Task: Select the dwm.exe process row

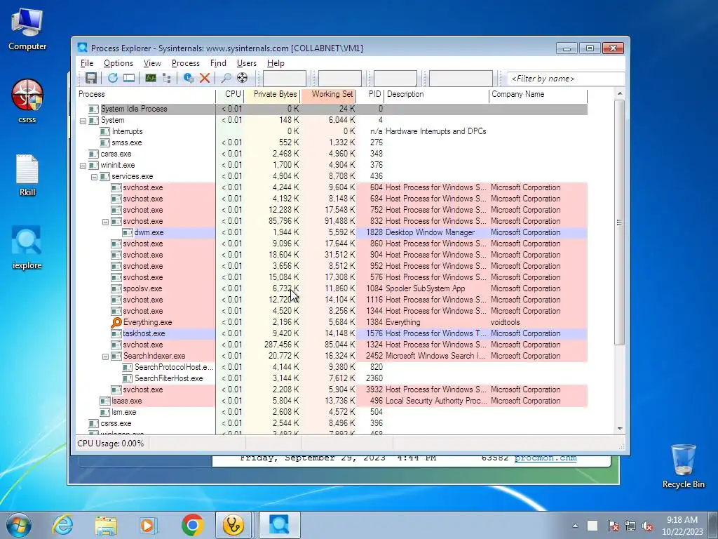Action: [332, 232]
